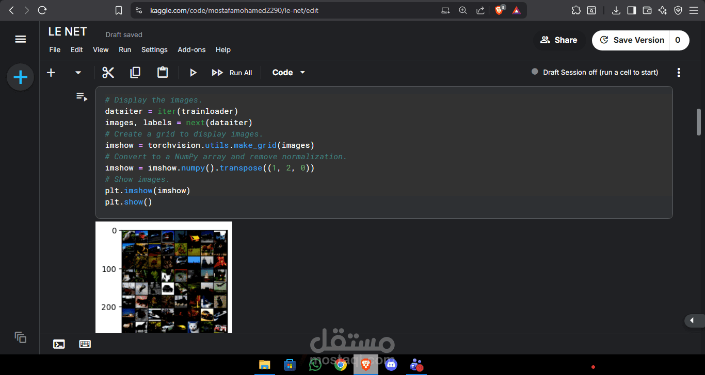Open browser downloads icon
Screen dimensions: 705x375
point(616,10)
